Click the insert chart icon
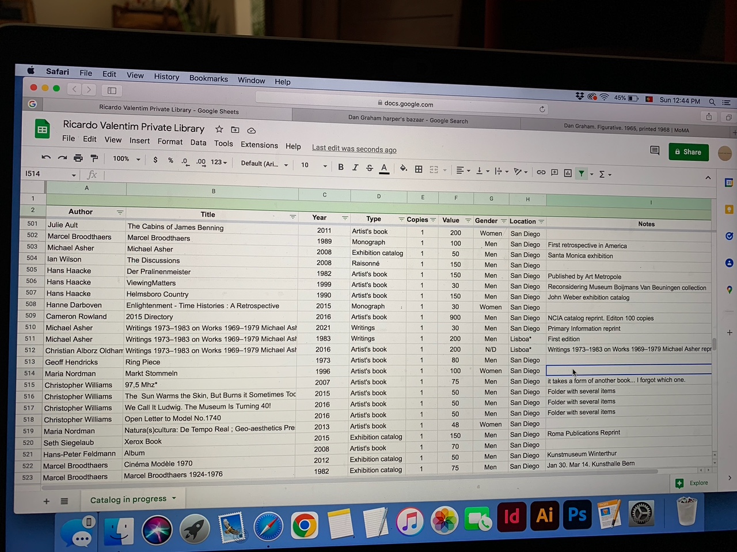 pyautogui.click(x=568, y=172)
